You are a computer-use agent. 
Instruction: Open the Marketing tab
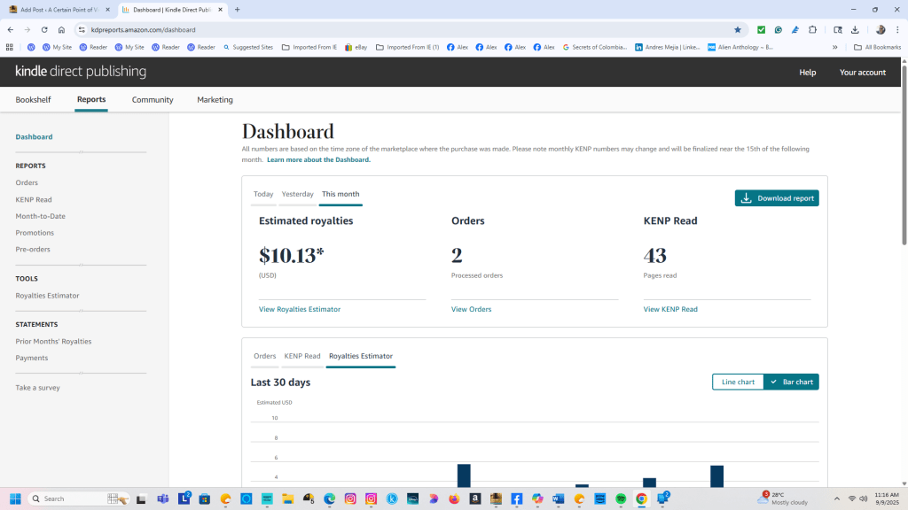click(215, 100)
